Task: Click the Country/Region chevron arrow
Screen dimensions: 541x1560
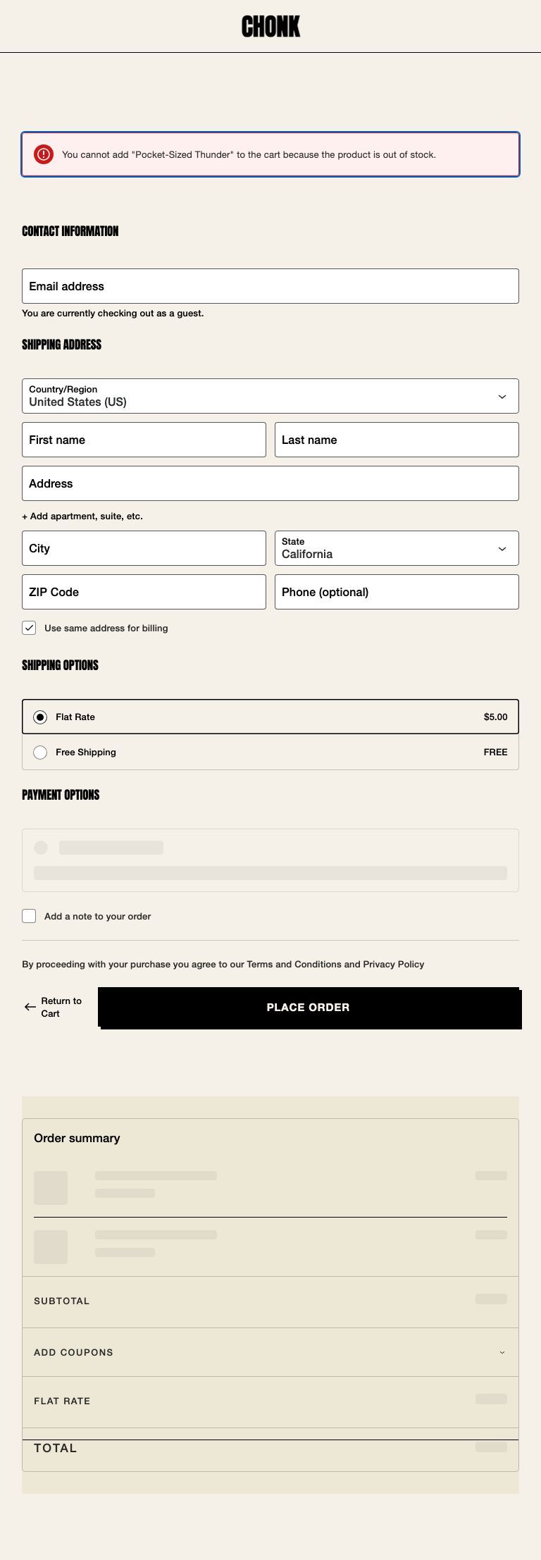Action: 502,397
